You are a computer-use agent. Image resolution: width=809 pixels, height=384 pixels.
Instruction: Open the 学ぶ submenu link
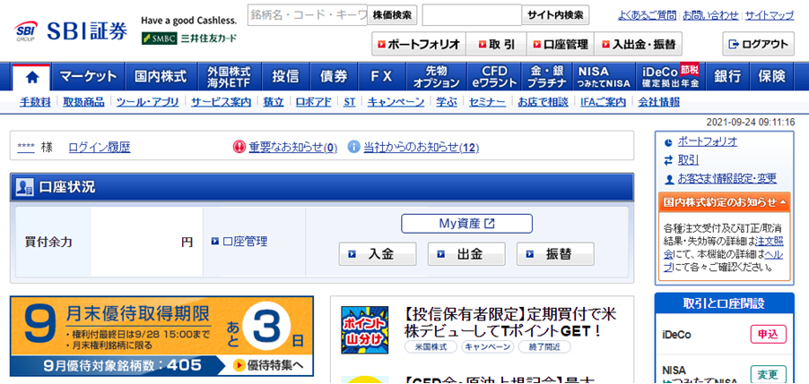point(447,102)
